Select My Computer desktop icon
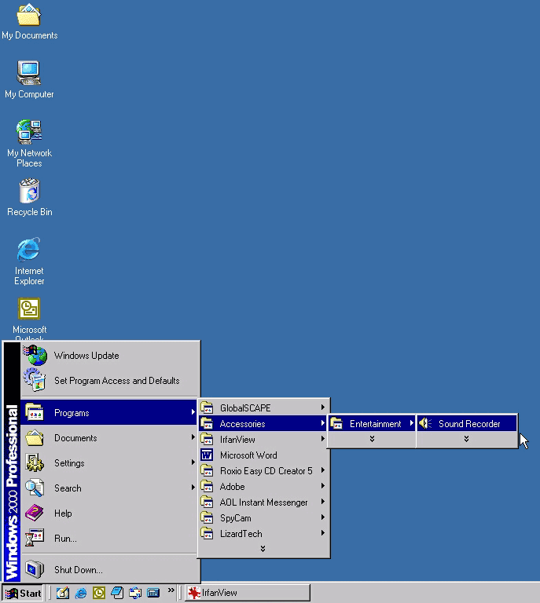 click(29, 79)
